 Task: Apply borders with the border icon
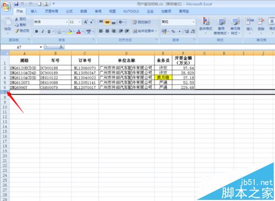[x=59, y=32]
